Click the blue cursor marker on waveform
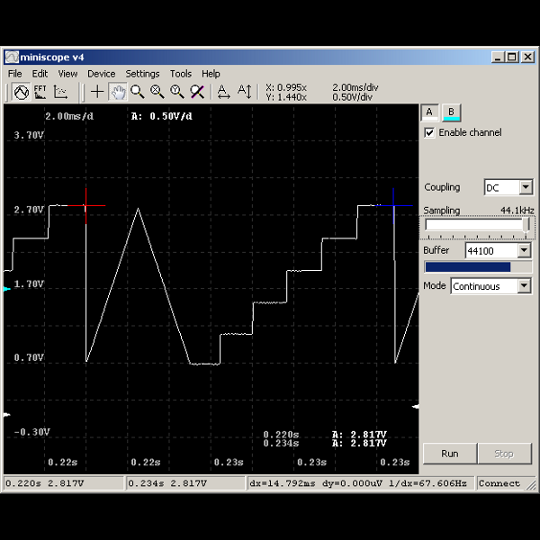Image resolution: width=540 pixels, height=540 pixels. 393,205
